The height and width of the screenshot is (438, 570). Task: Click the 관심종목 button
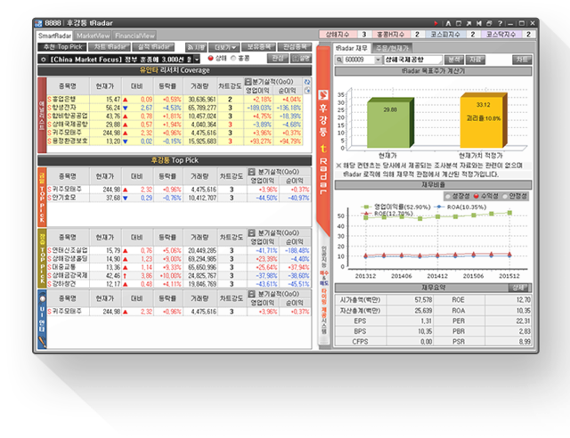click(x=295, y=47)
